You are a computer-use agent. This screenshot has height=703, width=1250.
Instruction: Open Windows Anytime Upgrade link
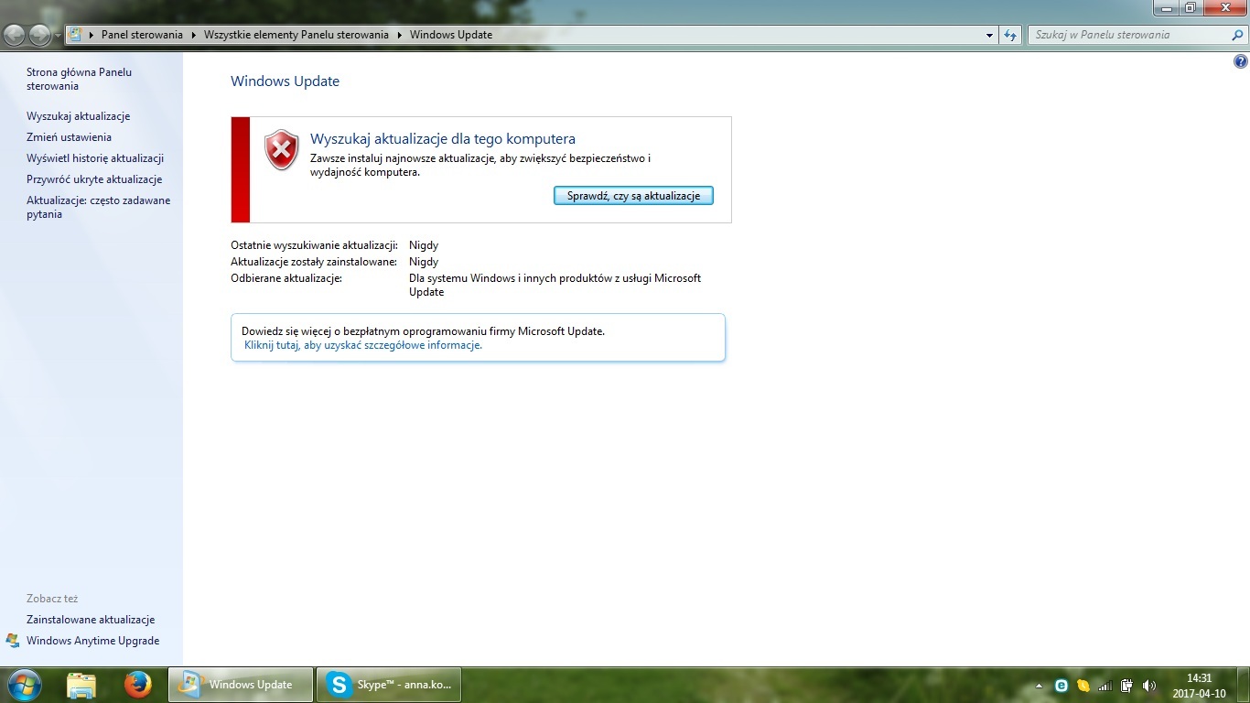[92, 641]
